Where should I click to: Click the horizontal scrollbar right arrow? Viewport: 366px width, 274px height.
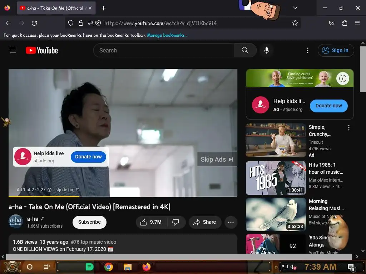pos(357,257)
